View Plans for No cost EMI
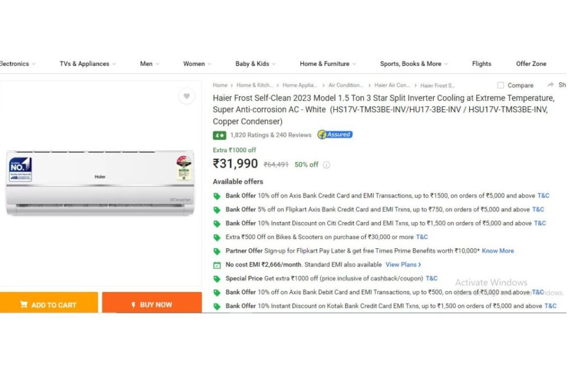The height and width of the screenshot is (388, 582). pos(403,265)
